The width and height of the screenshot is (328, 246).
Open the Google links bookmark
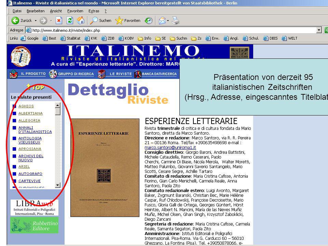29,38
